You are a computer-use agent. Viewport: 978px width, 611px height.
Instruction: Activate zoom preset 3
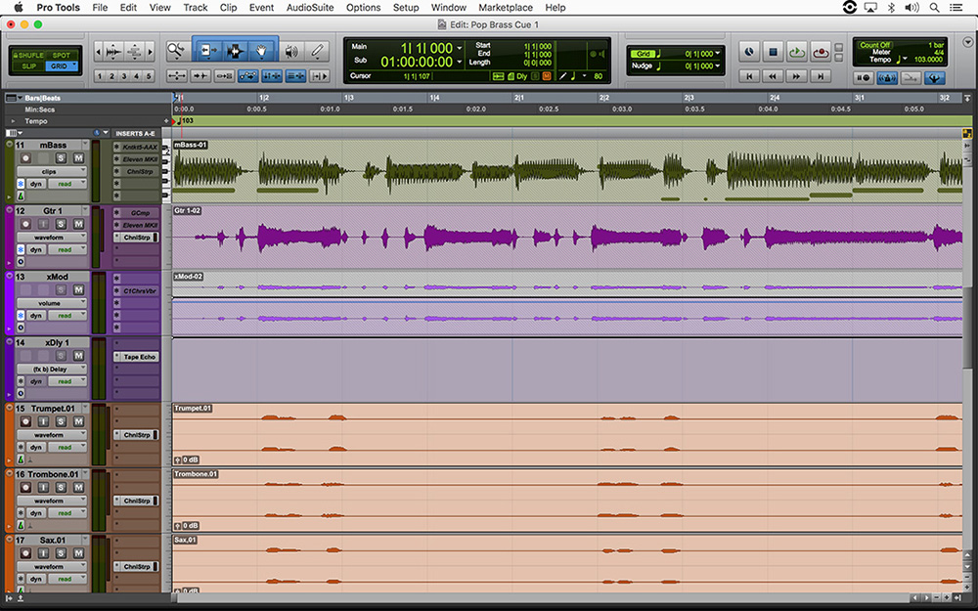pyautogui.click(x=123, y=75)
